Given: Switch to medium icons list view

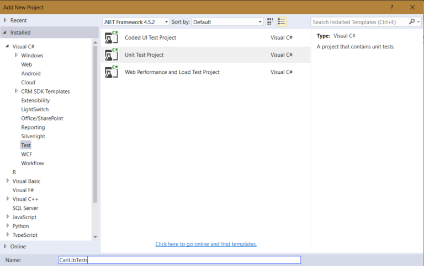Looking at the screenshot, I should [x=282, y=22].
